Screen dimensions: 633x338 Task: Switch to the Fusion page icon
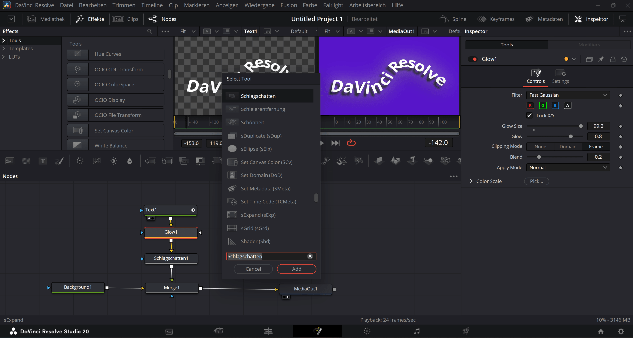[317, 331]
